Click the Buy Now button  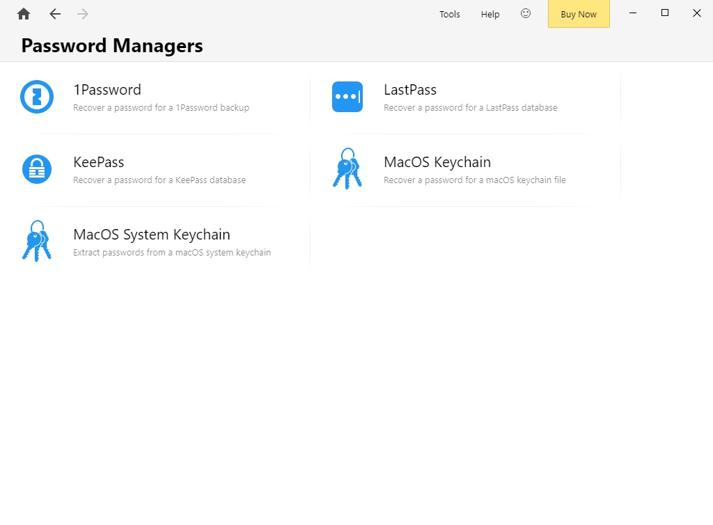point(579,14)
